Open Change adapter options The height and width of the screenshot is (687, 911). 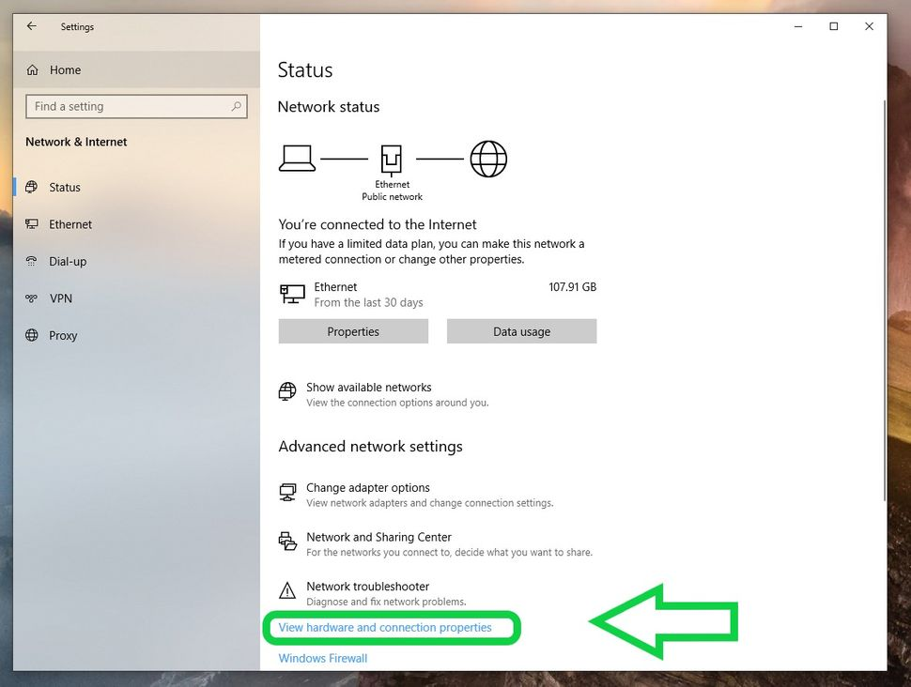[415, 495]
